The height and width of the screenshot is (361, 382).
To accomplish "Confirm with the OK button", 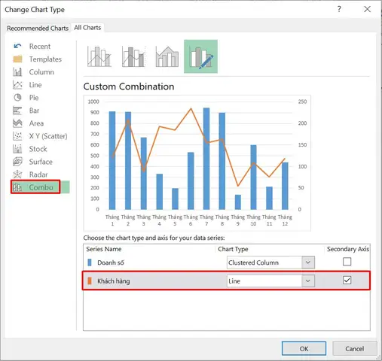I will point(304,348).
